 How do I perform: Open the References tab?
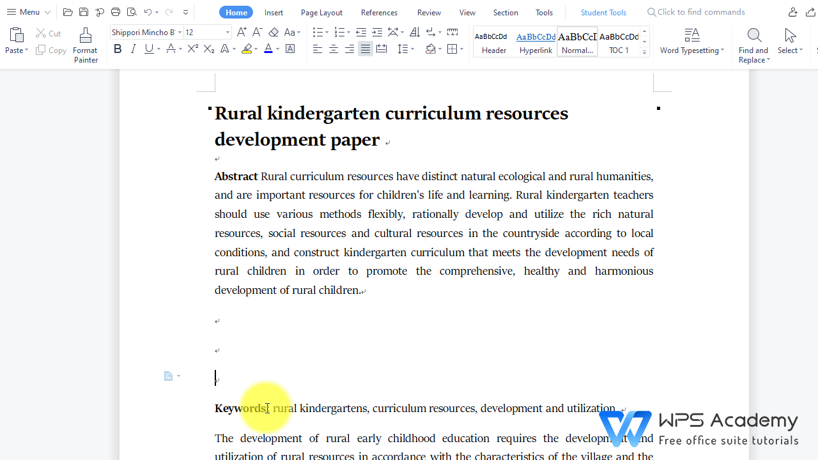(x=379, y=12)
